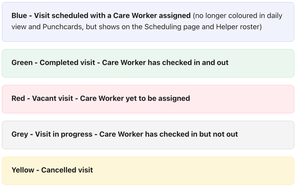This screenshot has height=188, width=297.
Task: Click 'Care Worker has checked in but not out'
Action: (169, 134)
